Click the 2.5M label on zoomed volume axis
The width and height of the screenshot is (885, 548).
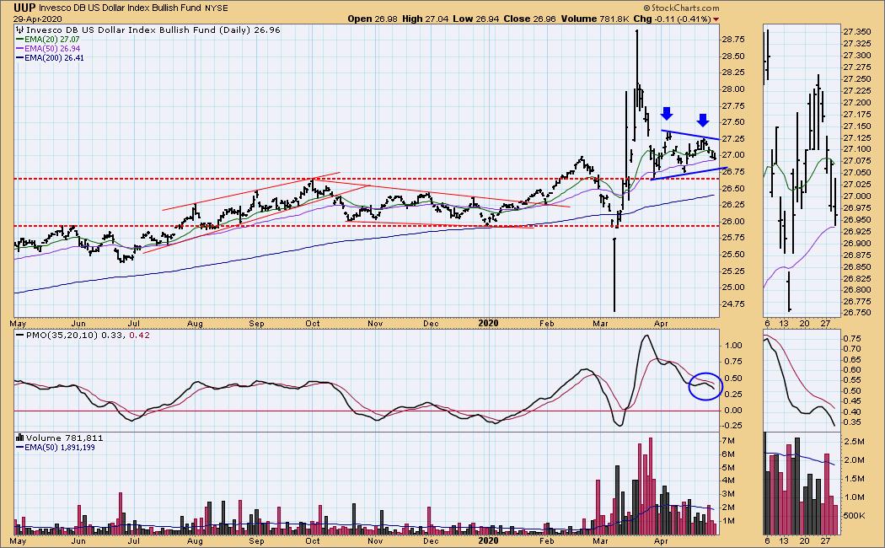855,441
